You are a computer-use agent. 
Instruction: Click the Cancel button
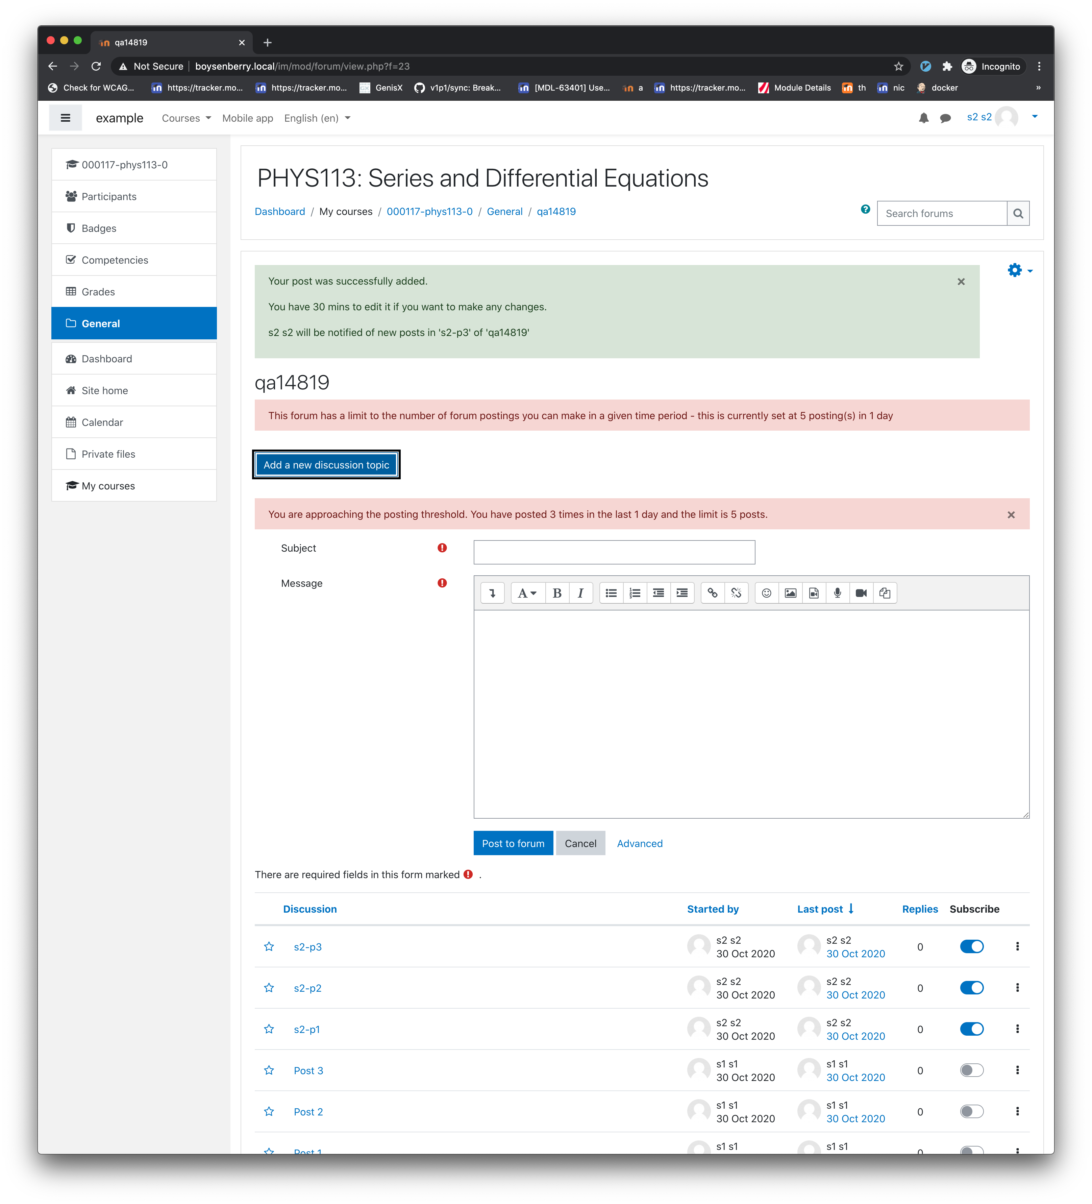(580, 843)
